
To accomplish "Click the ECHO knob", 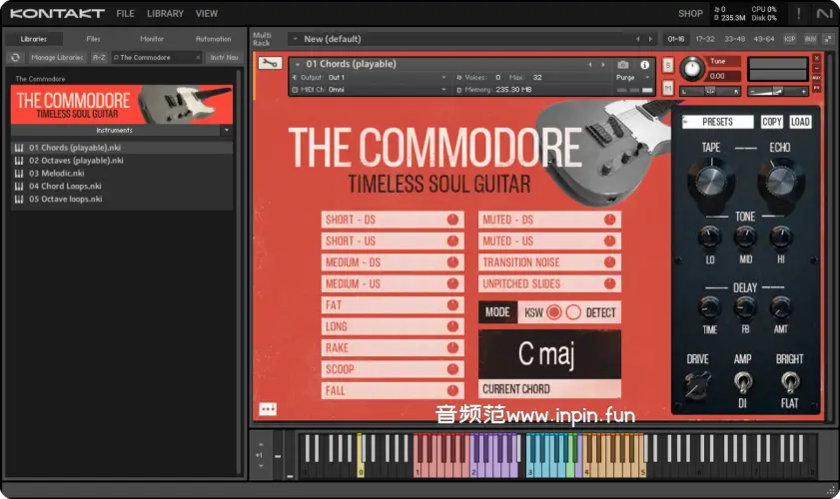I will click(x=780, y=181).
